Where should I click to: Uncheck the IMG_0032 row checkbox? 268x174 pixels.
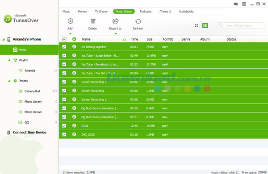point(64,134)
